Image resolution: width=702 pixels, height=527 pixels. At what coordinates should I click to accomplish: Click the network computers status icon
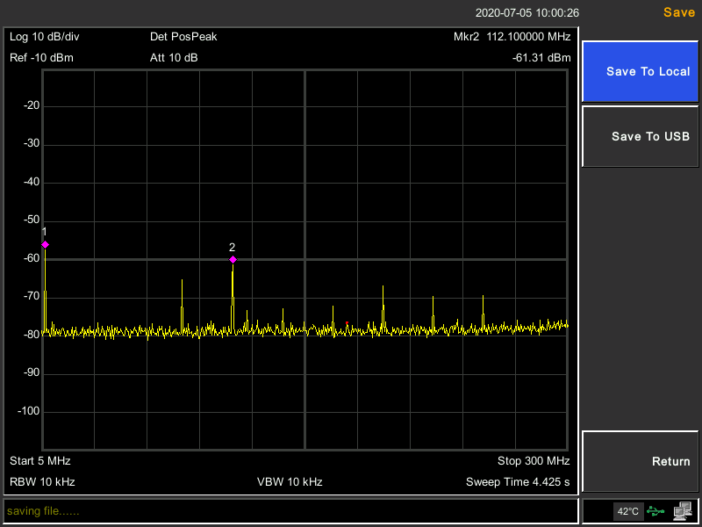click(x=683, y=510)
